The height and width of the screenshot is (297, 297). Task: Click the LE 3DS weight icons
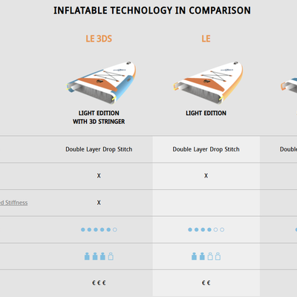coord(99,256)
